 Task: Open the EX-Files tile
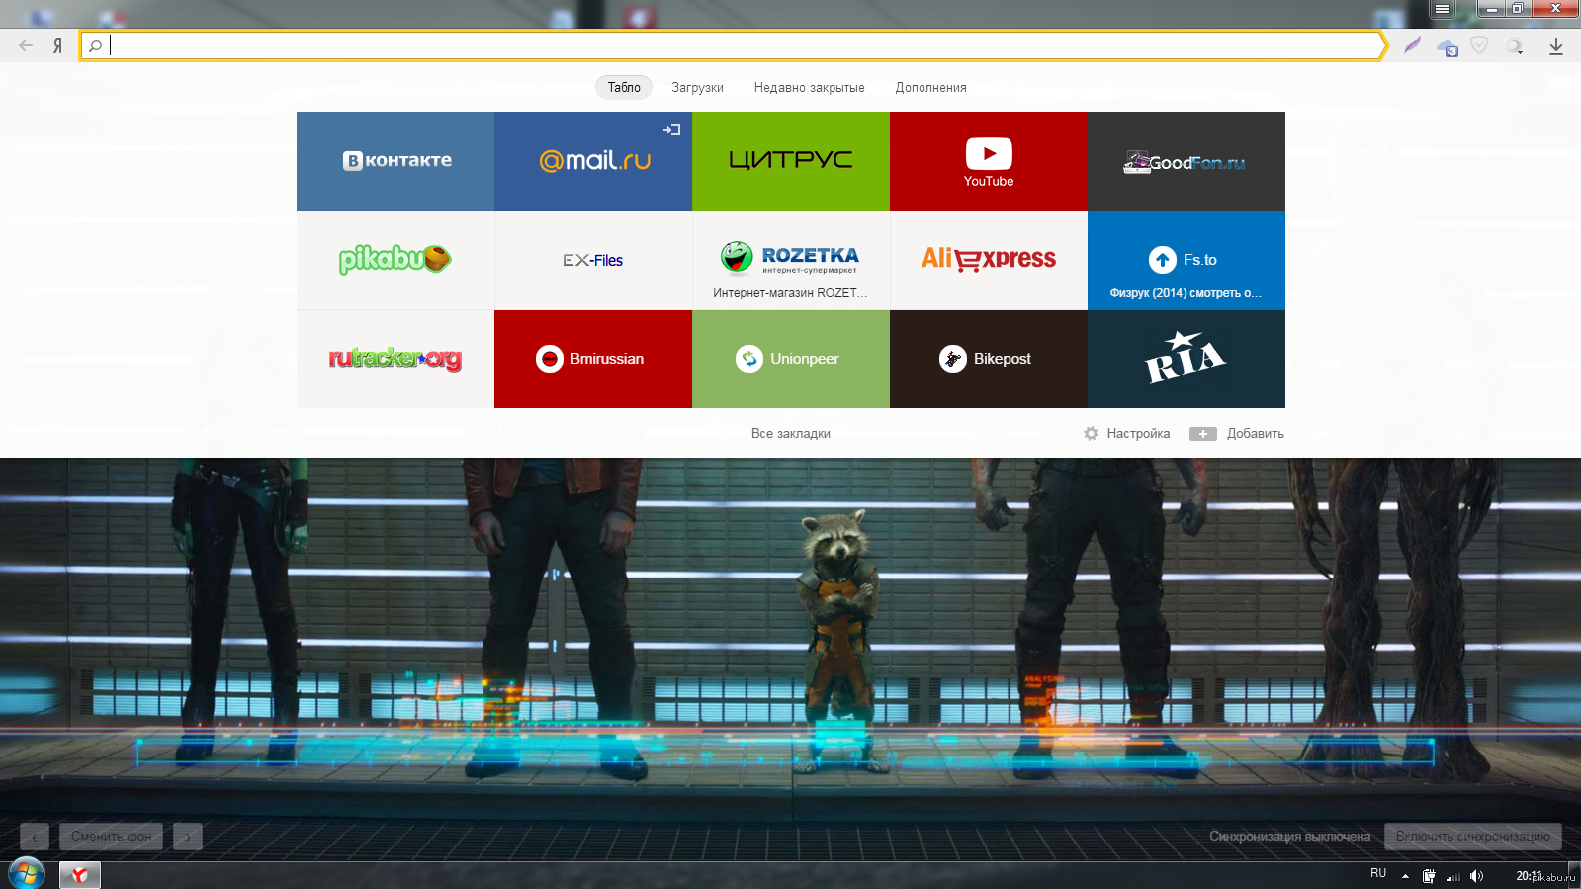[593, 260]
